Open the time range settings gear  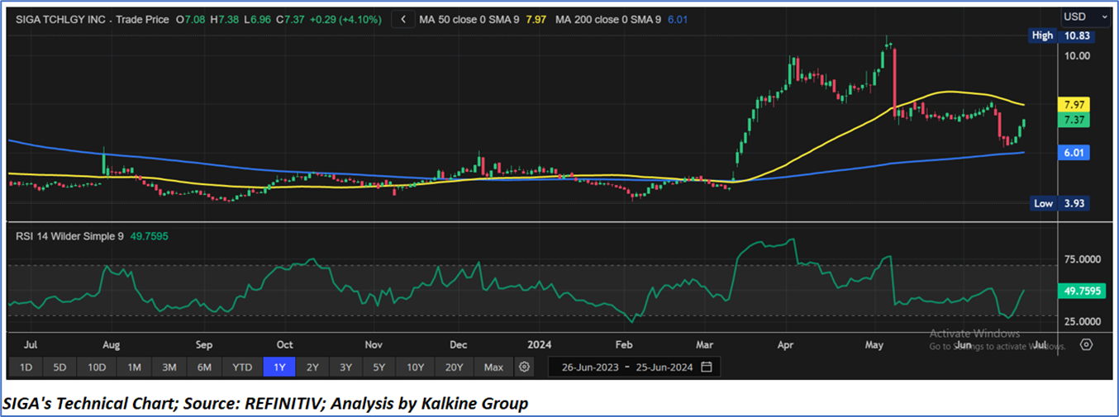point(523,367)
